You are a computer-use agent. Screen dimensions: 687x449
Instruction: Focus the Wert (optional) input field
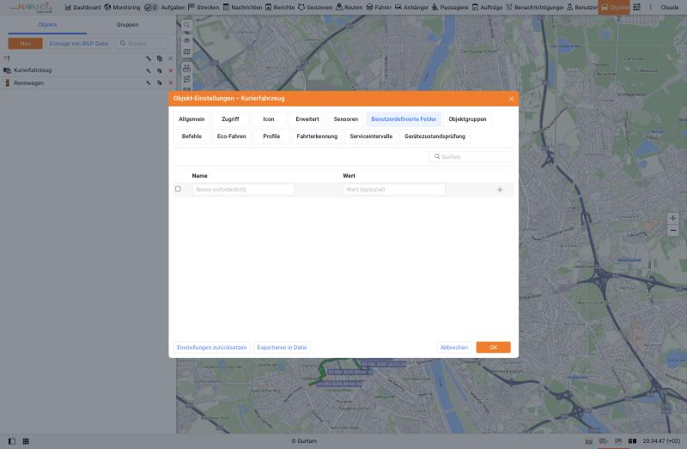[x=394, y=189]
